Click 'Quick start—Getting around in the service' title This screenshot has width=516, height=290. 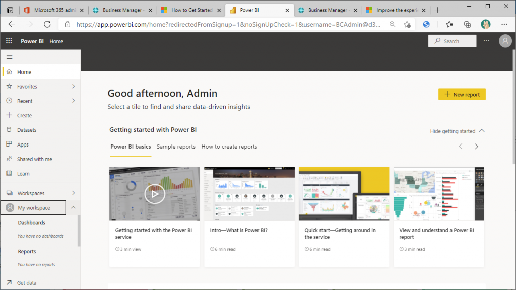click(340, 234)
